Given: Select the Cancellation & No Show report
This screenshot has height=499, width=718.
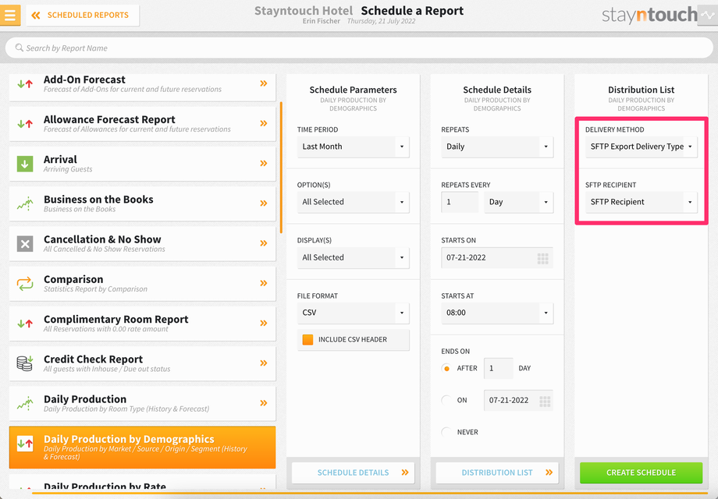Looking at the screenshot, I should coord(142,243).
